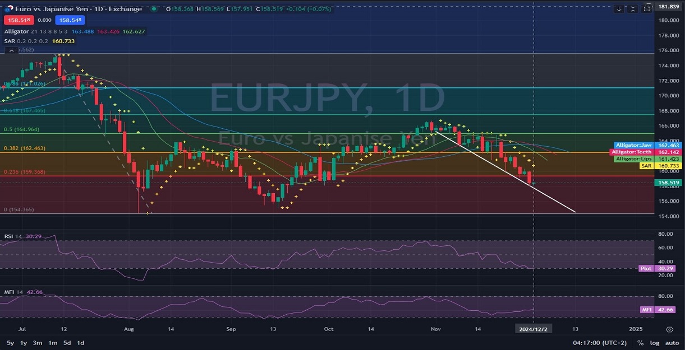Toggle percent scale mode
Screen dimensions: 685x350
642,343
